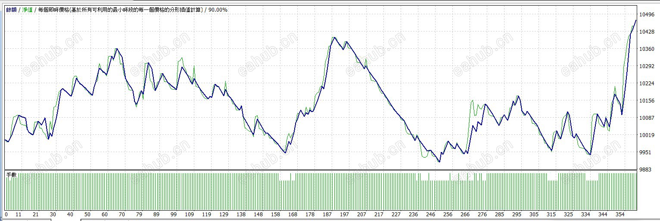Click trade number 256 on the bottom axis
The height and width of the screenshot is (221, 660).
(x=448, y=215)
